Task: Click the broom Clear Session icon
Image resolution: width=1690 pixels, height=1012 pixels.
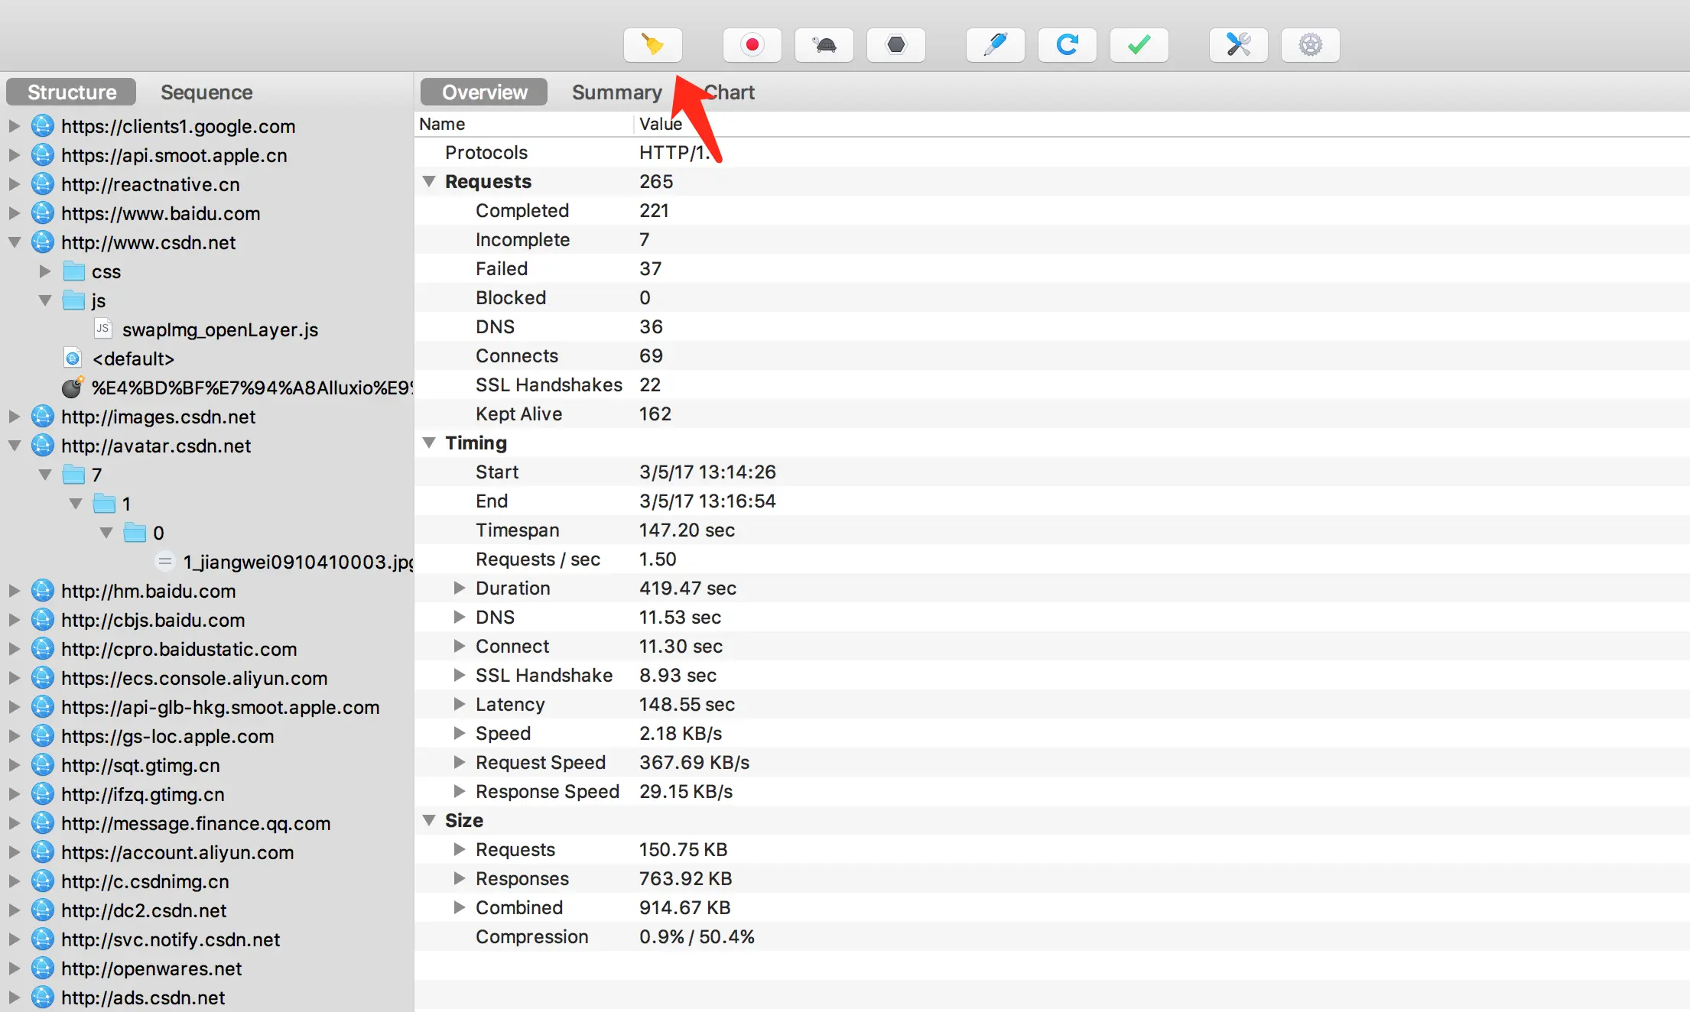Action: tap(652, 45)
